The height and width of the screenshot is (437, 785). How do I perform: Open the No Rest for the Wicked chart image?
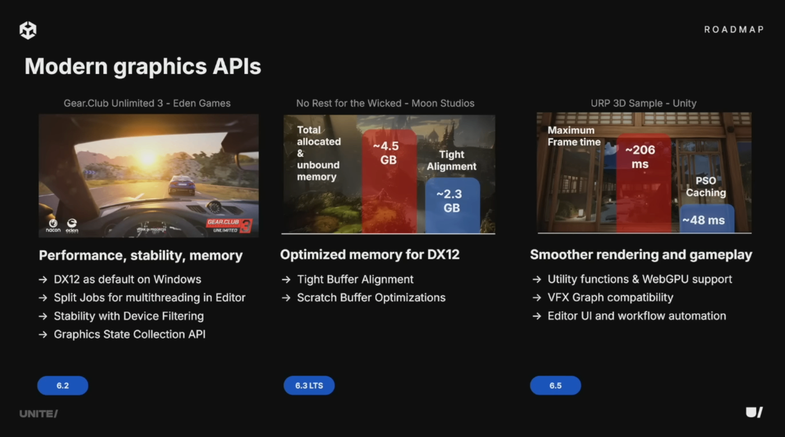[x=389, y=174]
